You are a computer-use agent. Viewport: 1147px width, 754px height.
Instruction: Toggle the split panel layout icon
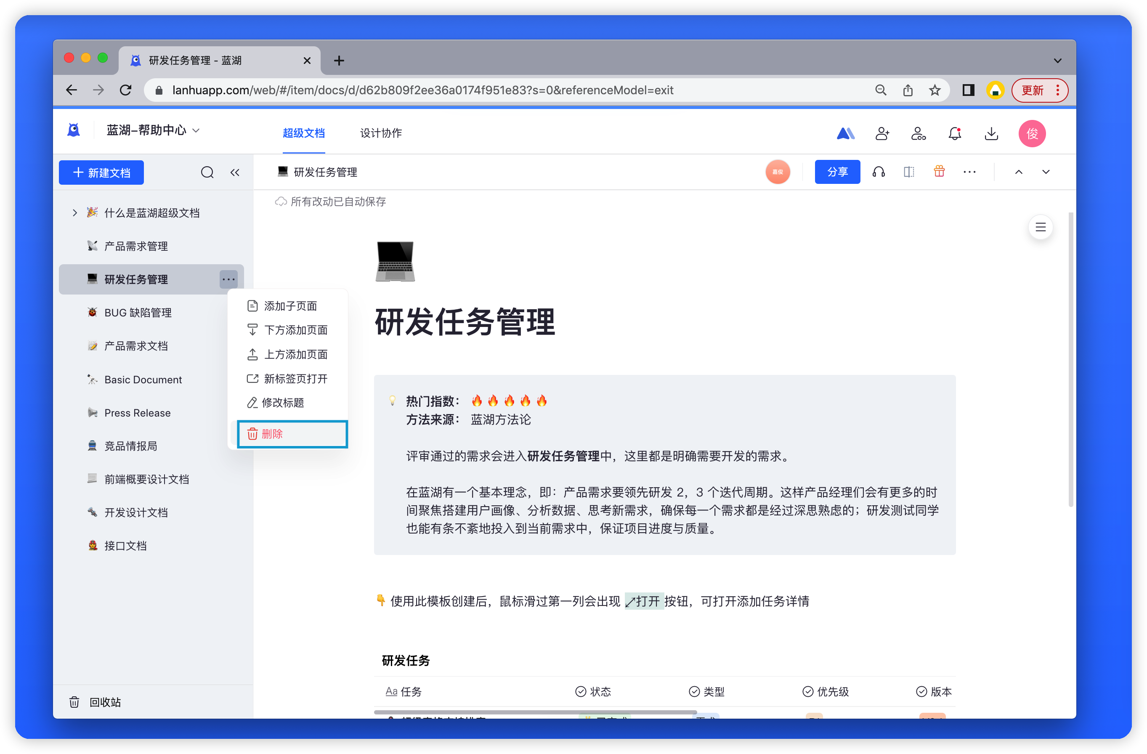[x=909, y=172]
